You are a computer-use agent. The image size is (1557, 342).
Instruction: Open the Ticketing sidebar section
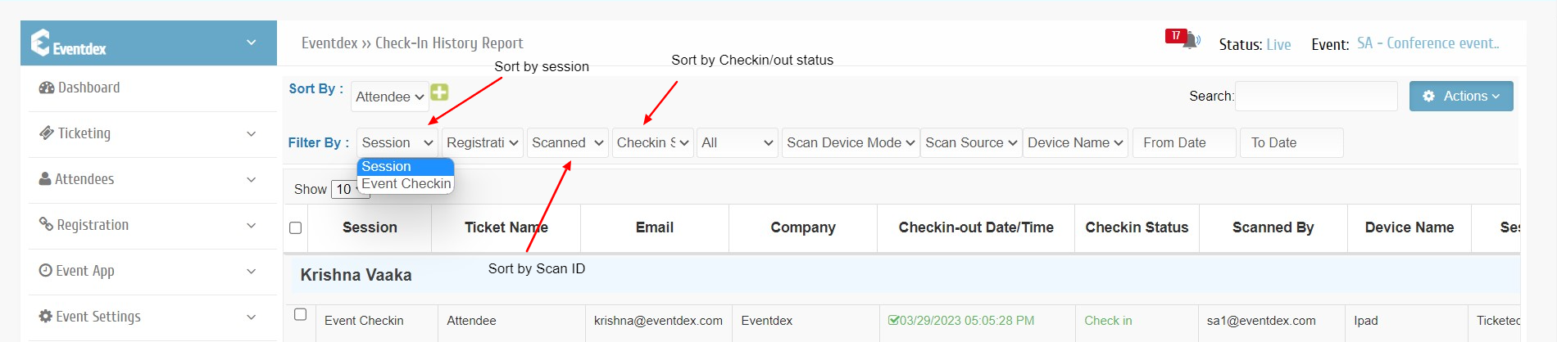[84, 133]
